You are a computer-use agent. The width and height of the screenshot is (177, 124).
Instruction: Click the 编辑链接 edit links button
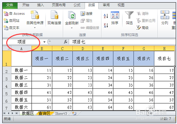coord(90,28)
